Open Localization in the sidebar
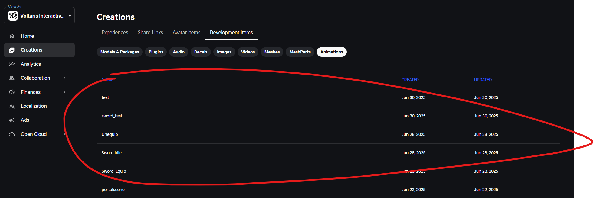The height and width of the screenshot is (198, 594). pyautogui.click(x=39, y=106)
